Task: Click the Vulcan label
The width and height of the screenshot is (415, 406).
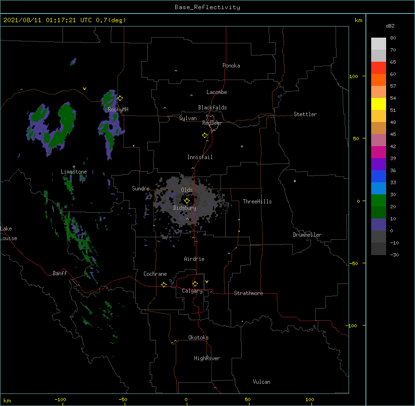Action: [261, 382]
